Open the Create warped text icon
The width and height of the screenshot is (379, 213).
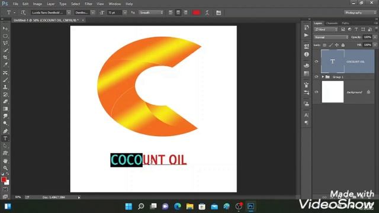(207, 12)
